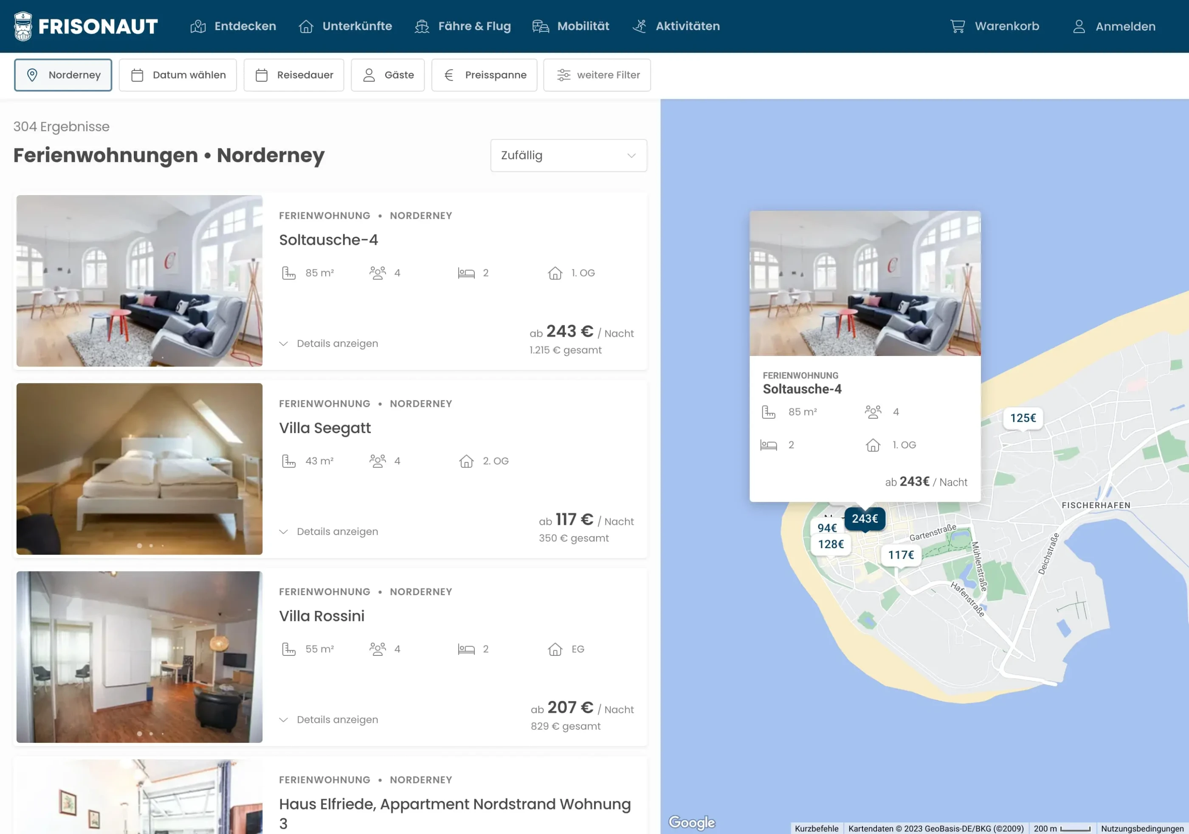Image resolution: width=1189 pixels, height=834 pixels.
Task: Click the Frisonaut captain logo icon
Action: [x=23, y=26]
